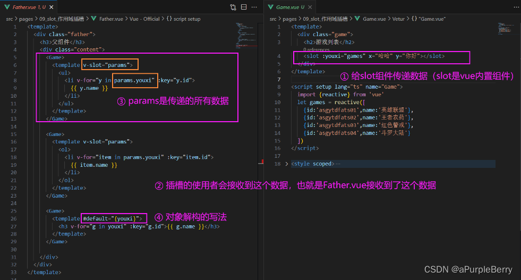The width and height of the screenshot is (521, 280).
Task: Click the Game.vue minimap
Action: click(506, 28)
